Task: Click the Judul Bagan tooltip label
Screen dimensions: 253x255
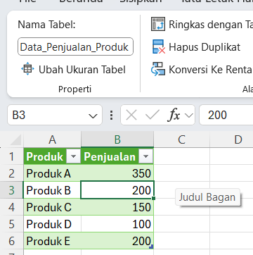Action: [x=207, y=197]
